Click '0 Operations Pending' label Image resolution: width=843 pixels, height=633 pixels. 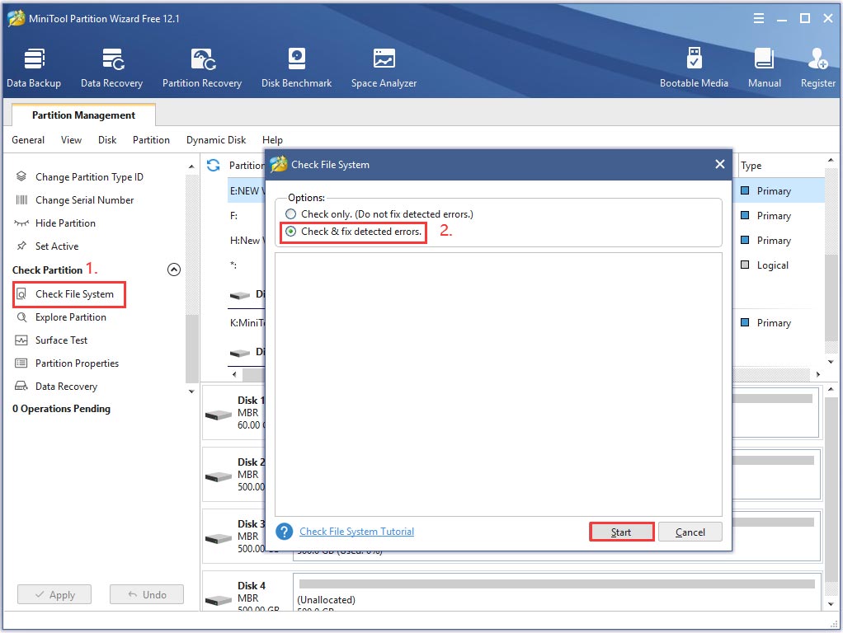pyautogui.click(x=61, y=409)
